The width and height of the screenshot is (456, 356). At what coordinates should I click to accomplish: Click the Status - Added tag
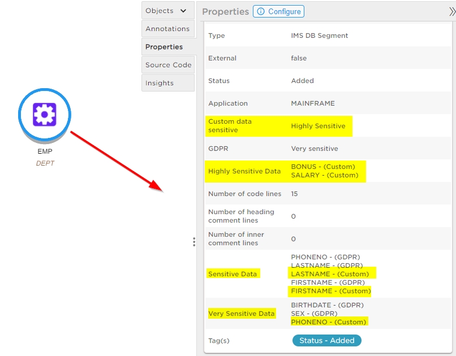(x=326, y=340)
